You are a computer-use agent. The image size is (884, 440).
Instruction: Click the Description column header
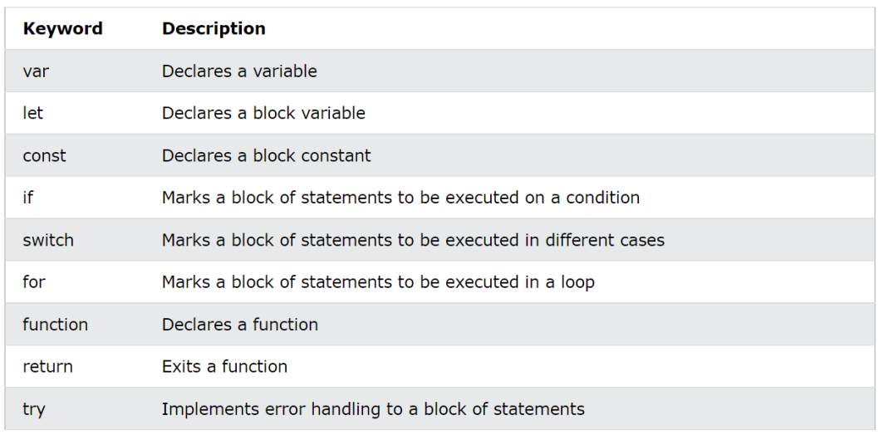point(214,29)
